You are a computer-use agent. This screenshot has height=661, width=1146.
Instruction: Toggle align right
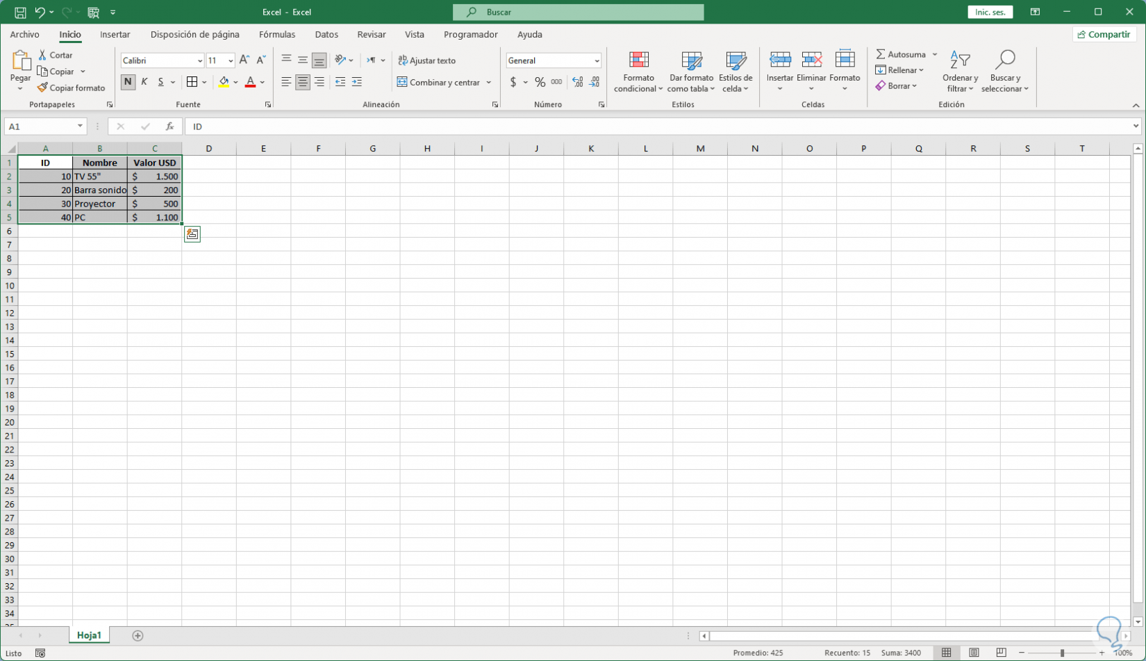pyautogui.click(x=319, y=82)
